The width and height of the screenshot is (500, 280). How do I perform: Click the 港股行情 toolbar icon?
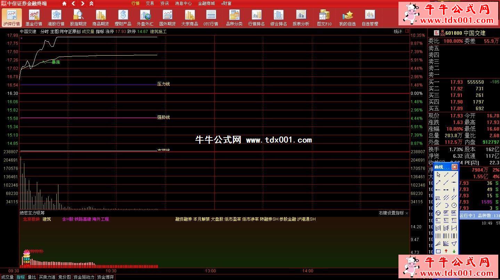(x=56, y=17)
